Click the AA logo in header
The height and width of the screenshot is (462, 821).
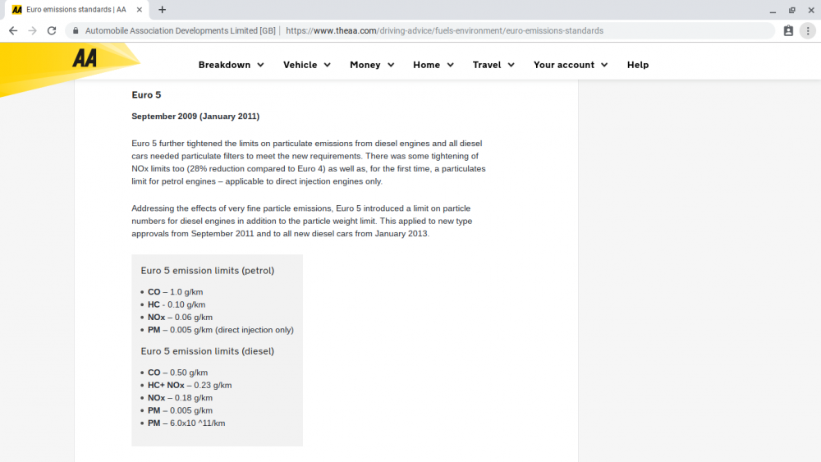85,58
